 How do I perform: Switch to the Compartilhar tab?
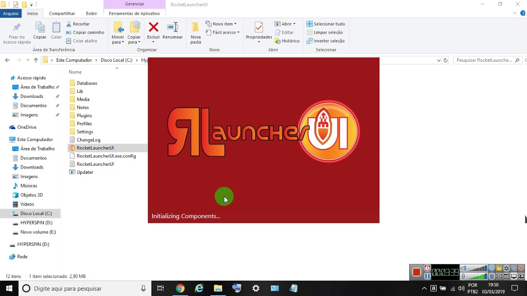pos(62,14)
